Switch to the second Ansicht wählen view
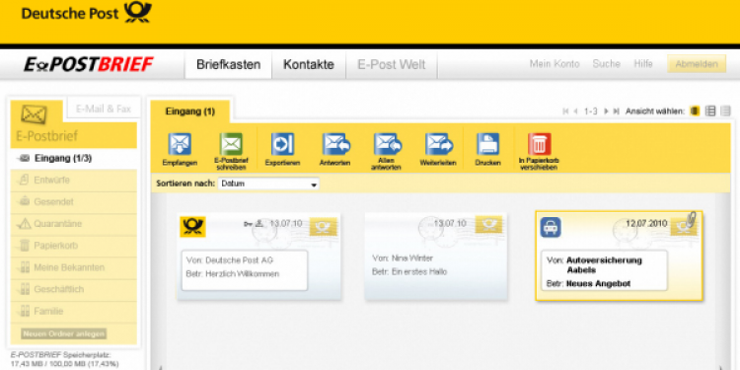740x370 pixels. tap(710, 111)
